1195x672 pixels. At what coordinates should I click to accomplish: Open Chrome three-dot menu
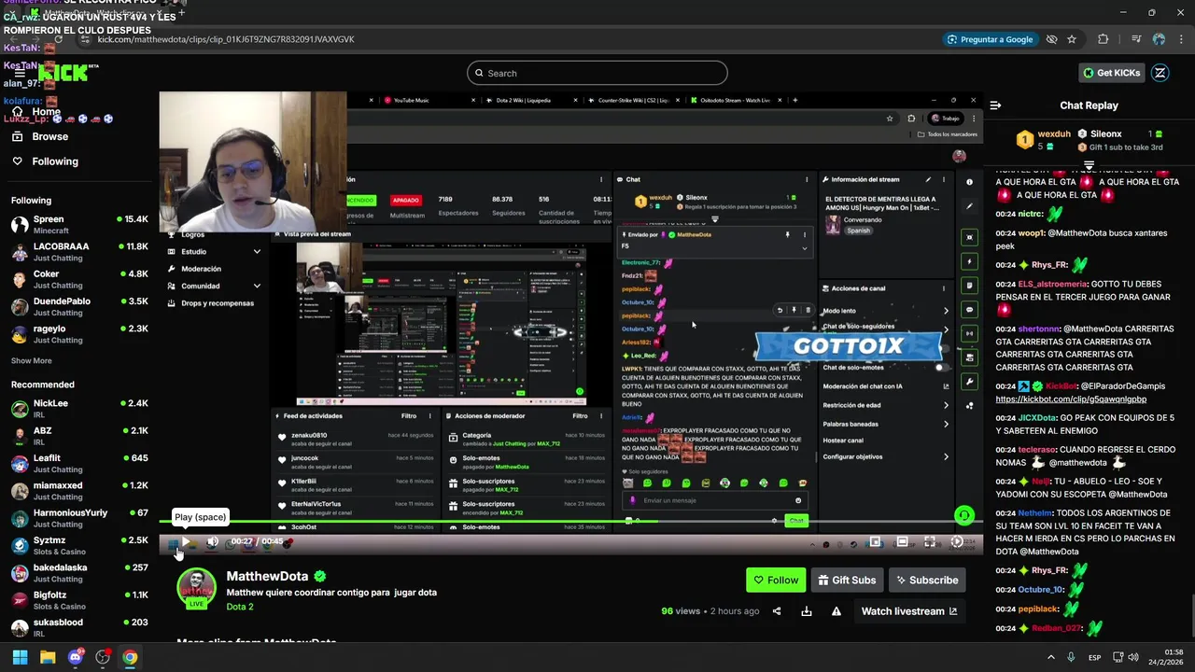(x=1181, y=39)
